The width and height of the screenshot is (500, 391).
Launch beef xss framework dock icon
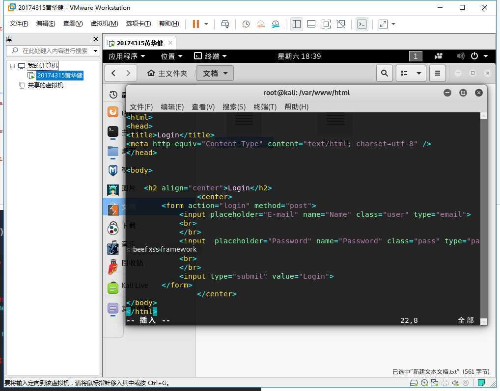[113, 248]
